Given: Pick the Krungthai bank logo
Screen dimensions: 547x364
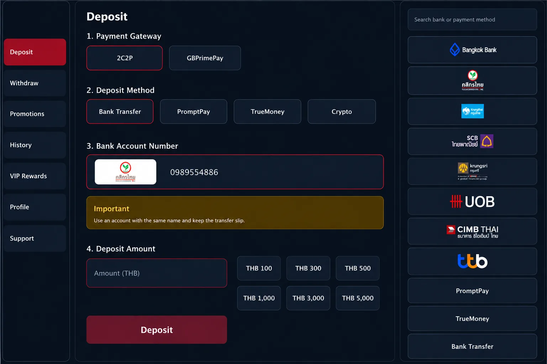Looking at the screenshot, I should coord(472,111).
